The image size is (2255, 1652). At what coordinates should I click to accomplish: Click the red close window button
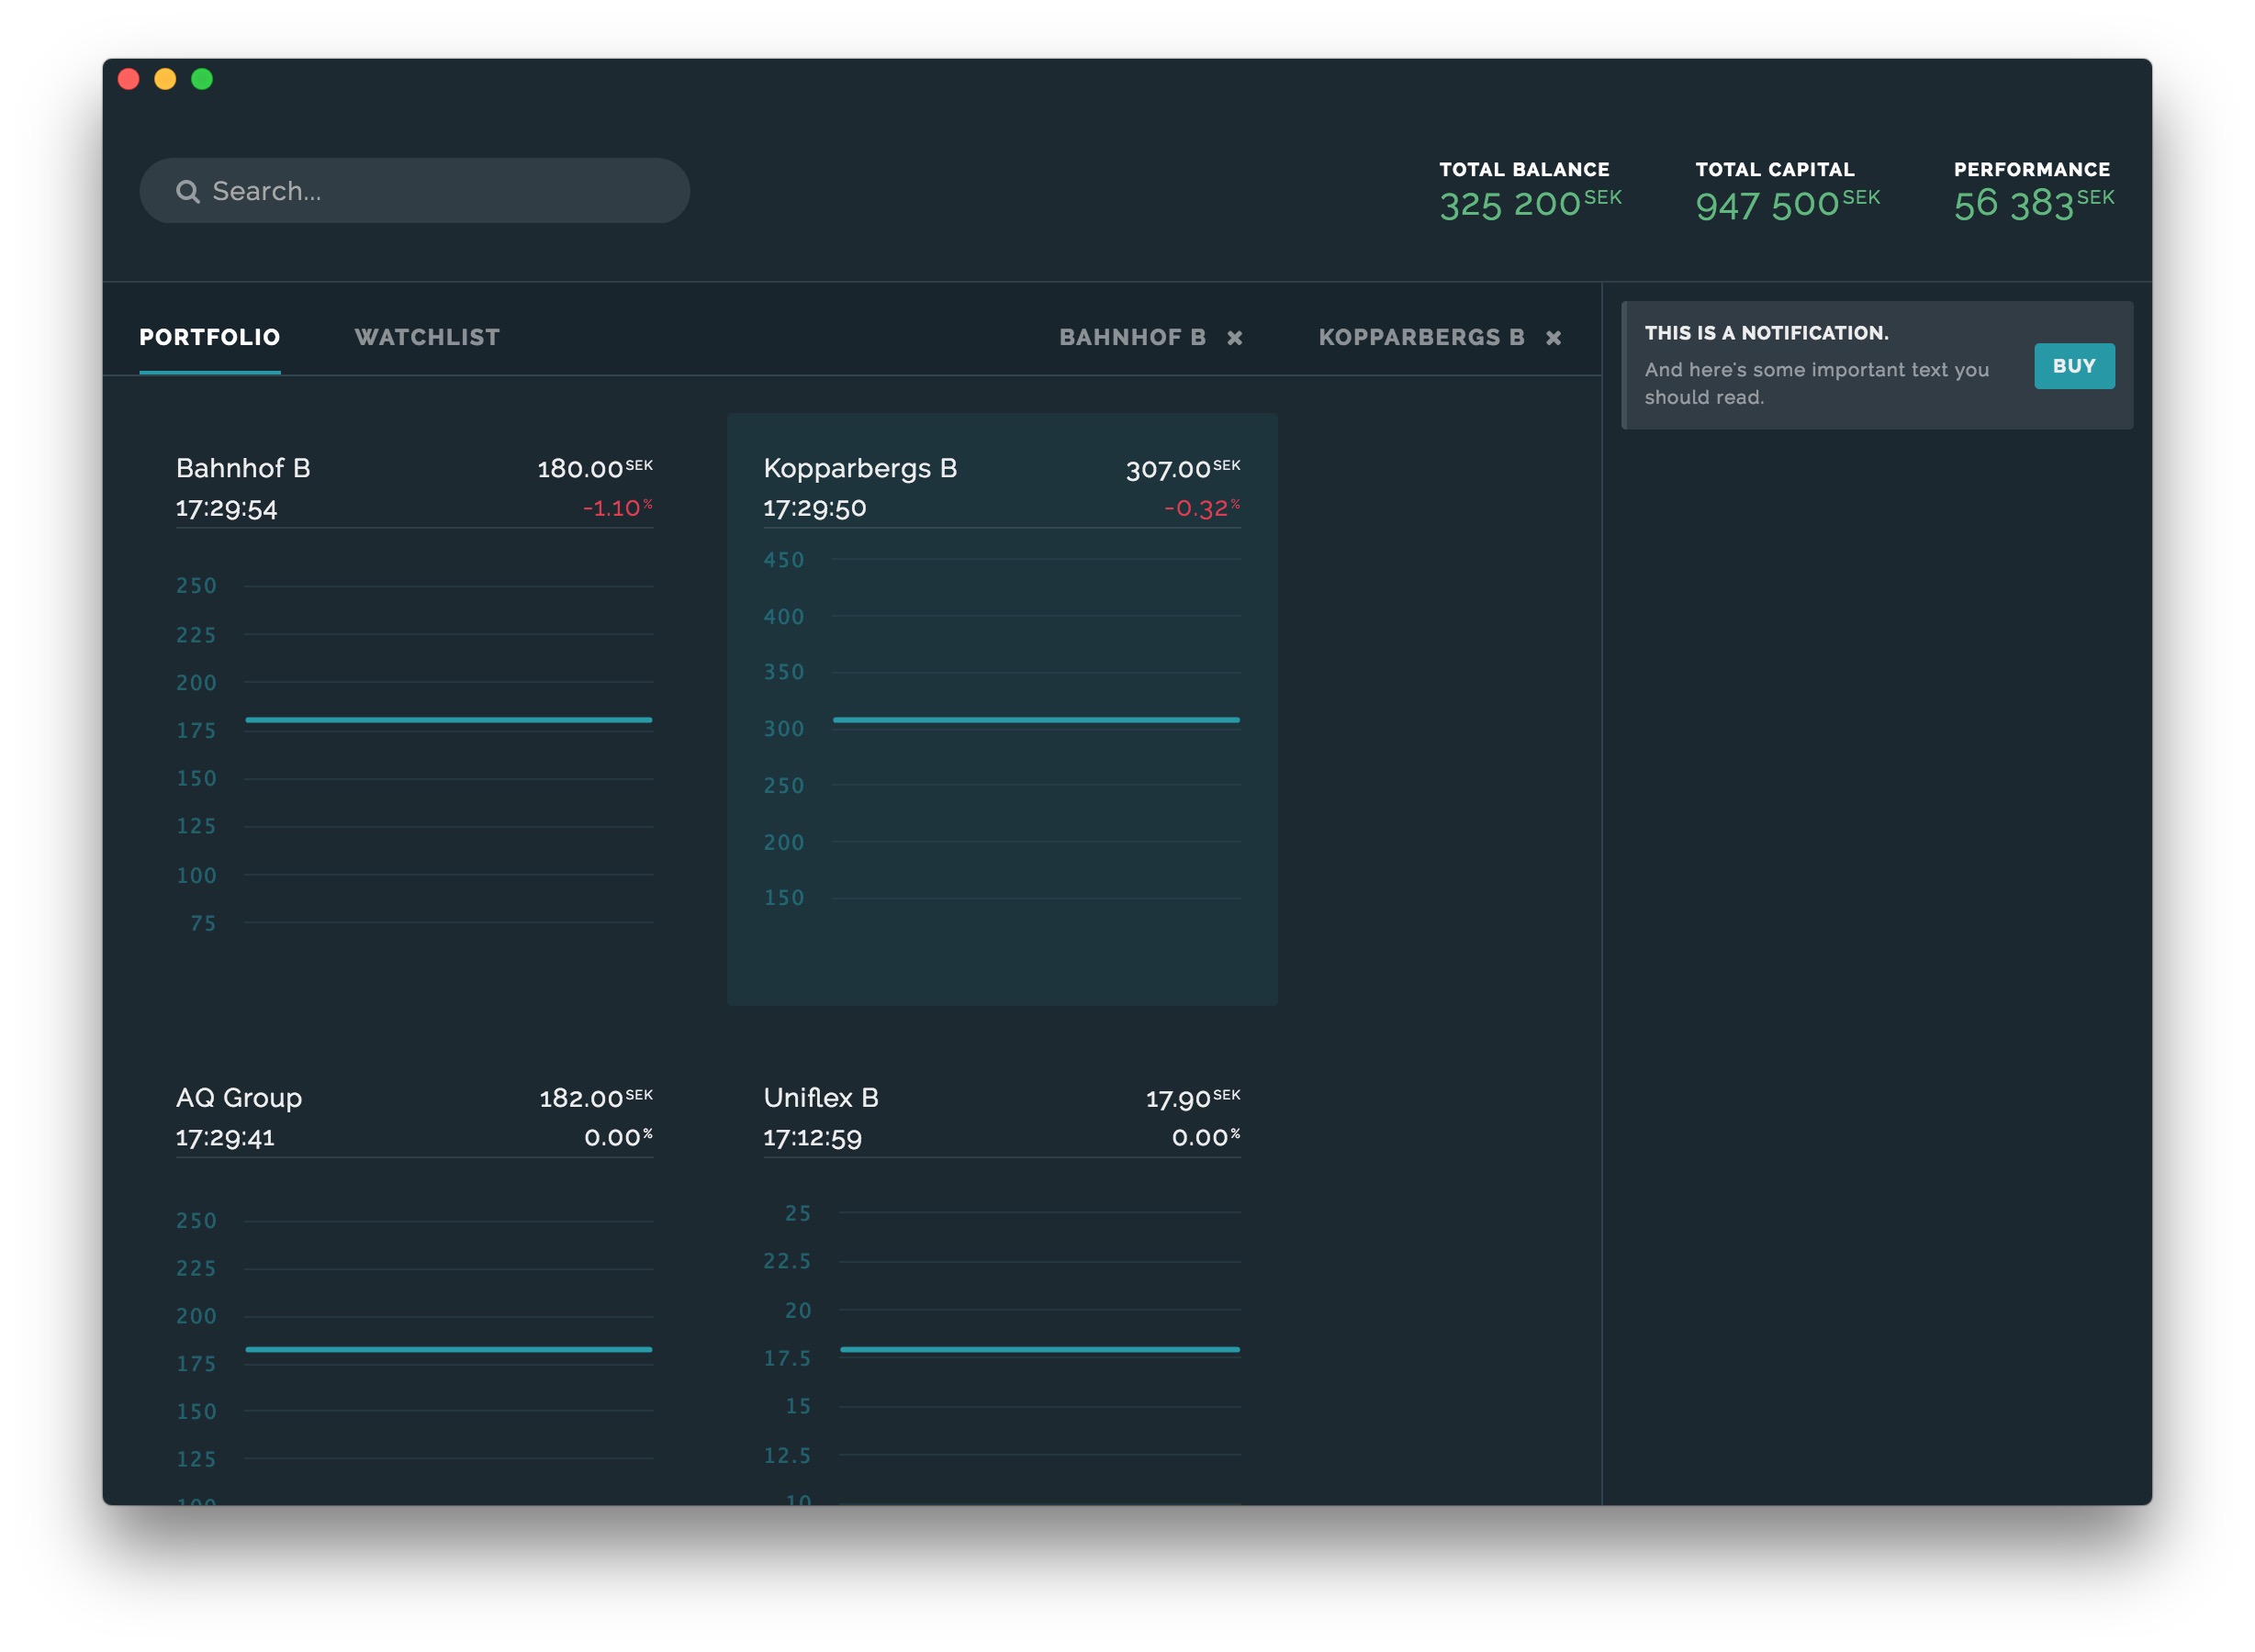129,79
